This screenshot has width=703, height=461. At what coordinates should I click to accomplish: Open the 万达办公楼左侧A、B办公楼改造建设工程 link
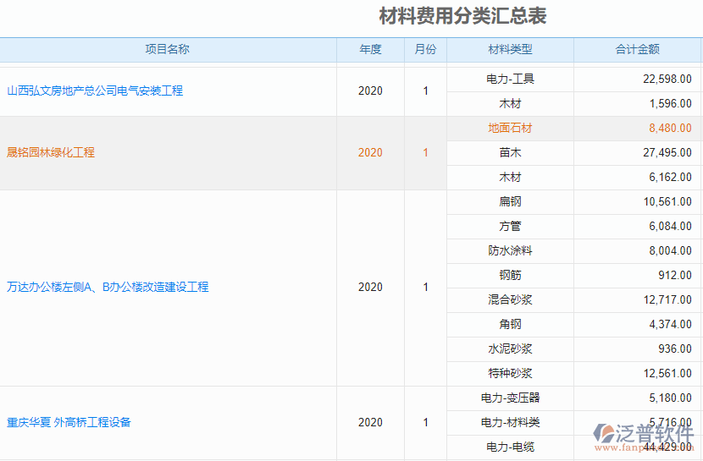pyautogui.click(x=108, y=287)
